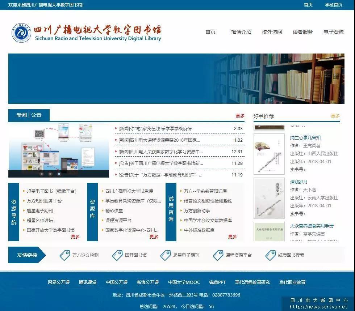Click tag icon beside 课程资源平台
355x311 pixels.
[x=218, y=255]
